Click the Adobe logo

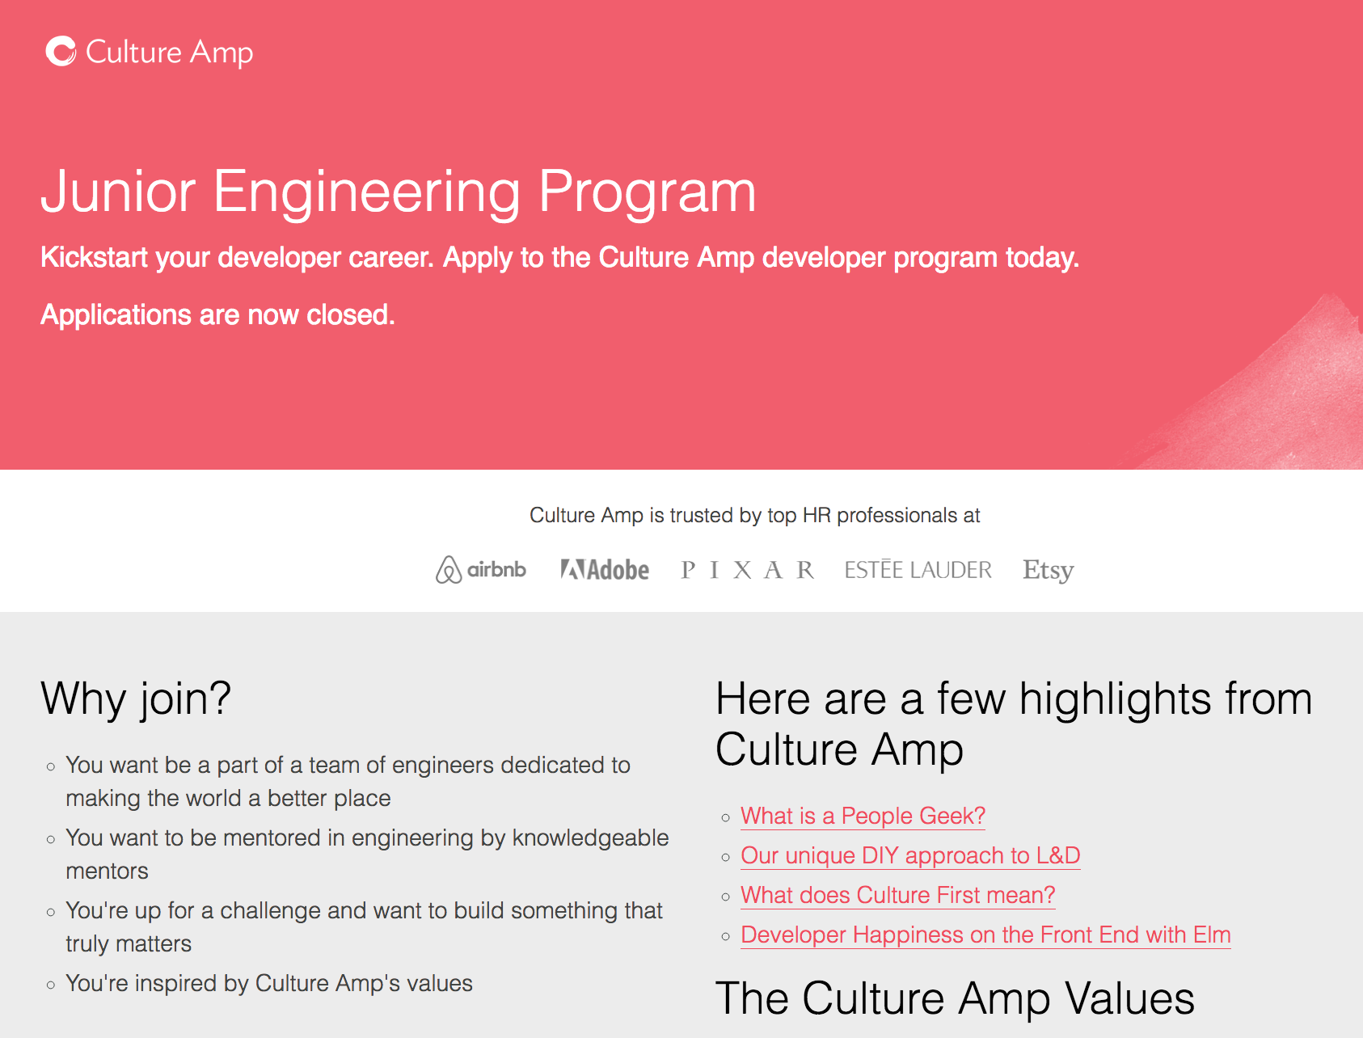pos(605,569)
